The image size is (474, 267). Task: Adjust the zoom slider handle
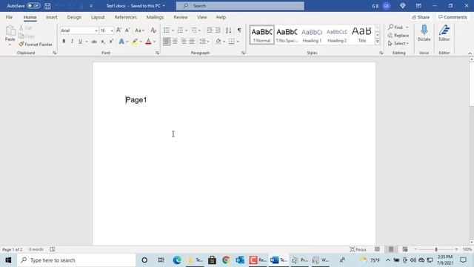click(x=436, y=249)
